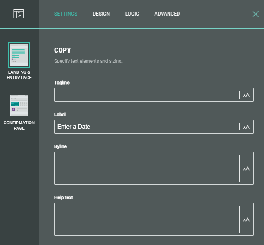Screen dimensions: 264x245
Task: Open text sizing for the Label field
Action: point(246,127)
